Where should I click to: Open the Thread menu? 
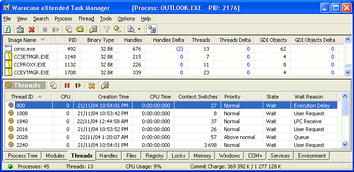86,19
